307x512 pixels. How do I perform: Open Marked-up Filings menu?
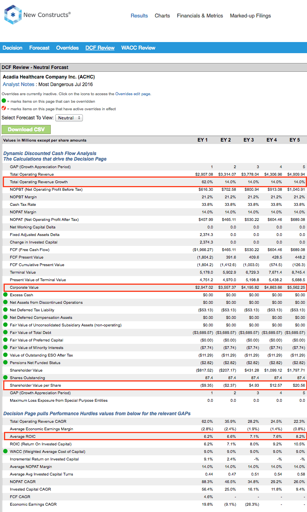pyautogui.click(x=250, y=16)
